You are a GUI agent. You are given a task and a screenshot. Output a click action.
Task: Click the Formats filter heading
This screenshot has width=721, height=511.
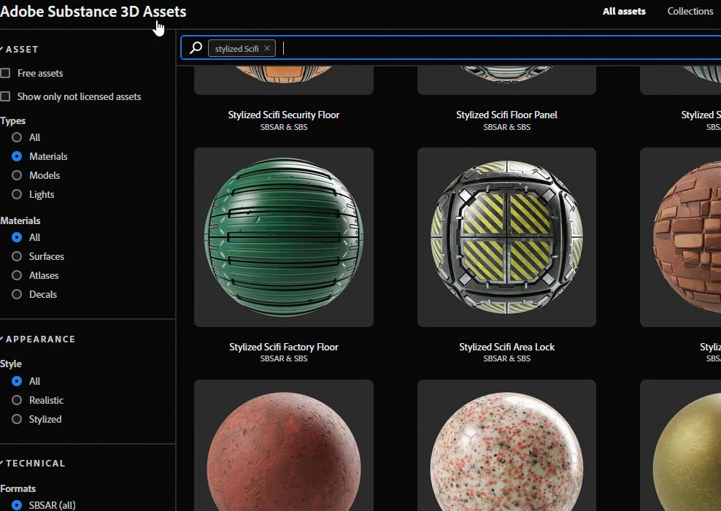[18, 488]
